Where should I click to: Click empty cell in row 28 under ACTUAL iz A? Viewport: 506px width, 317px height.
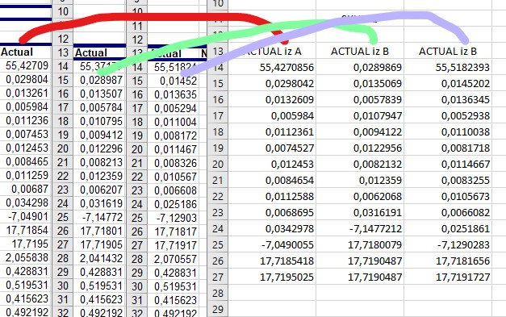click(272, 293)
